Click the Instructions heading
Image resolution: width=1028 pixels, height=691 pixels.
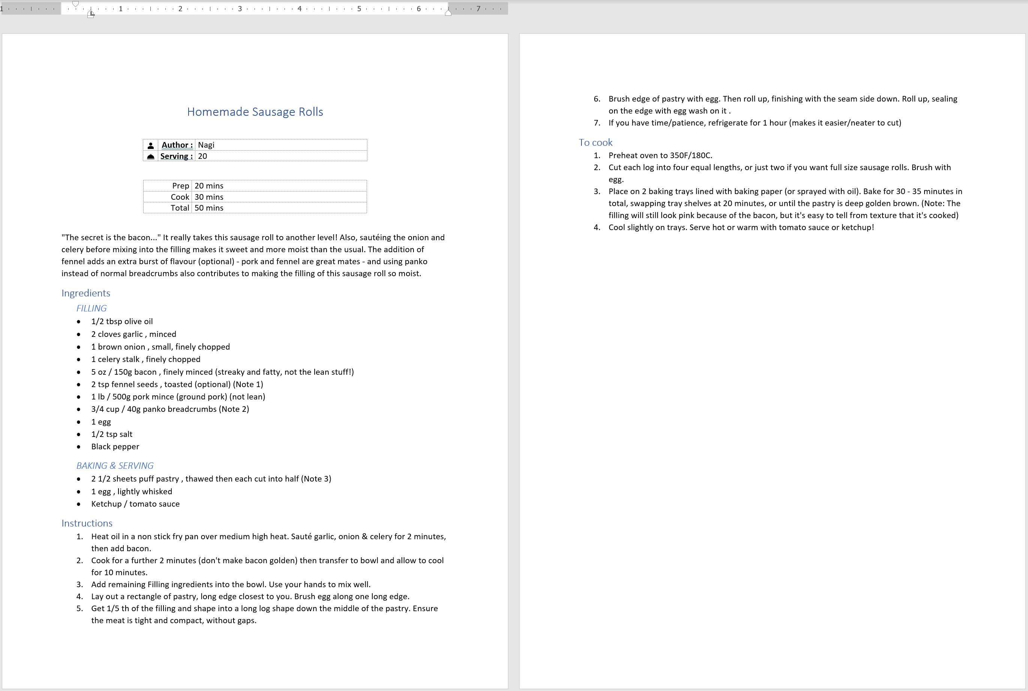click(x=87, y=523)
